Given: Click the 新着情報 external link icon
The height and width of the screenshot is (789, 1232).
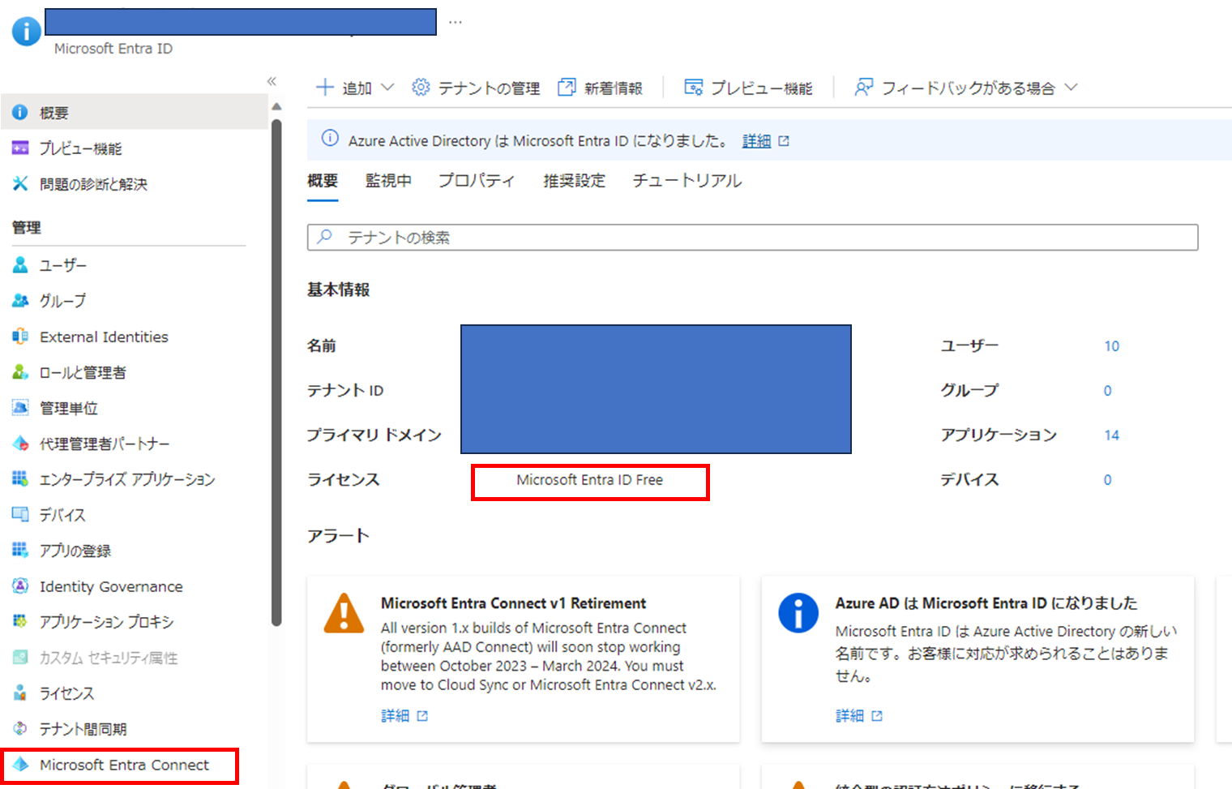Looking at the screenshot, I should pyautogui.click(x=567, y=88).
